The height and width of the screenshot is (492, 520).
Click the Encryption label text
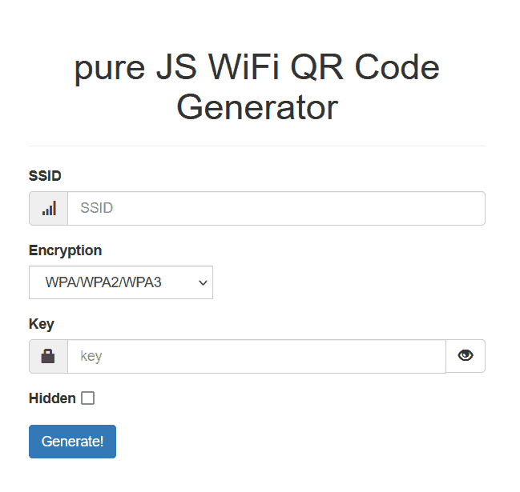tap(65, 250)
